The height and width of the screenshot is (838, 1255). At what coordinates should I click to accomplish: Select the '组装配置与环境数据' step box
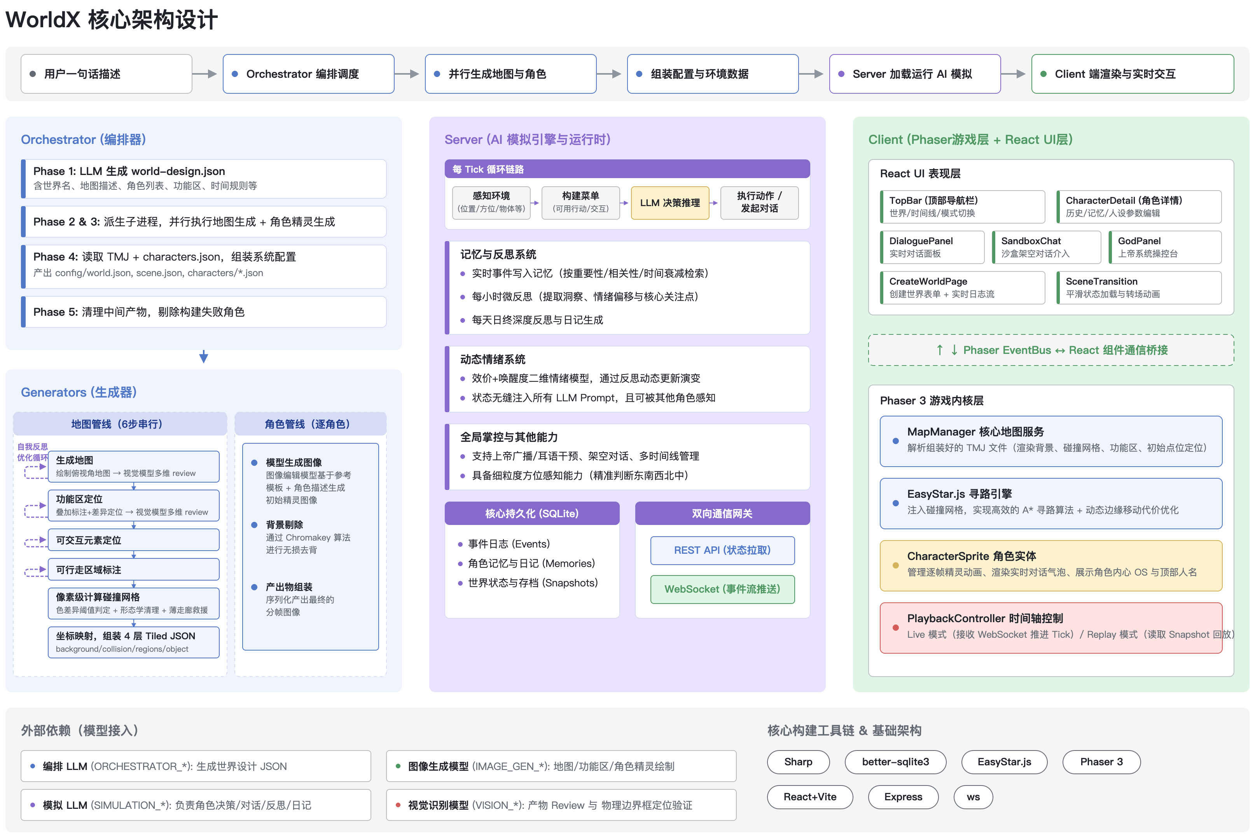[x=712, y=74]
